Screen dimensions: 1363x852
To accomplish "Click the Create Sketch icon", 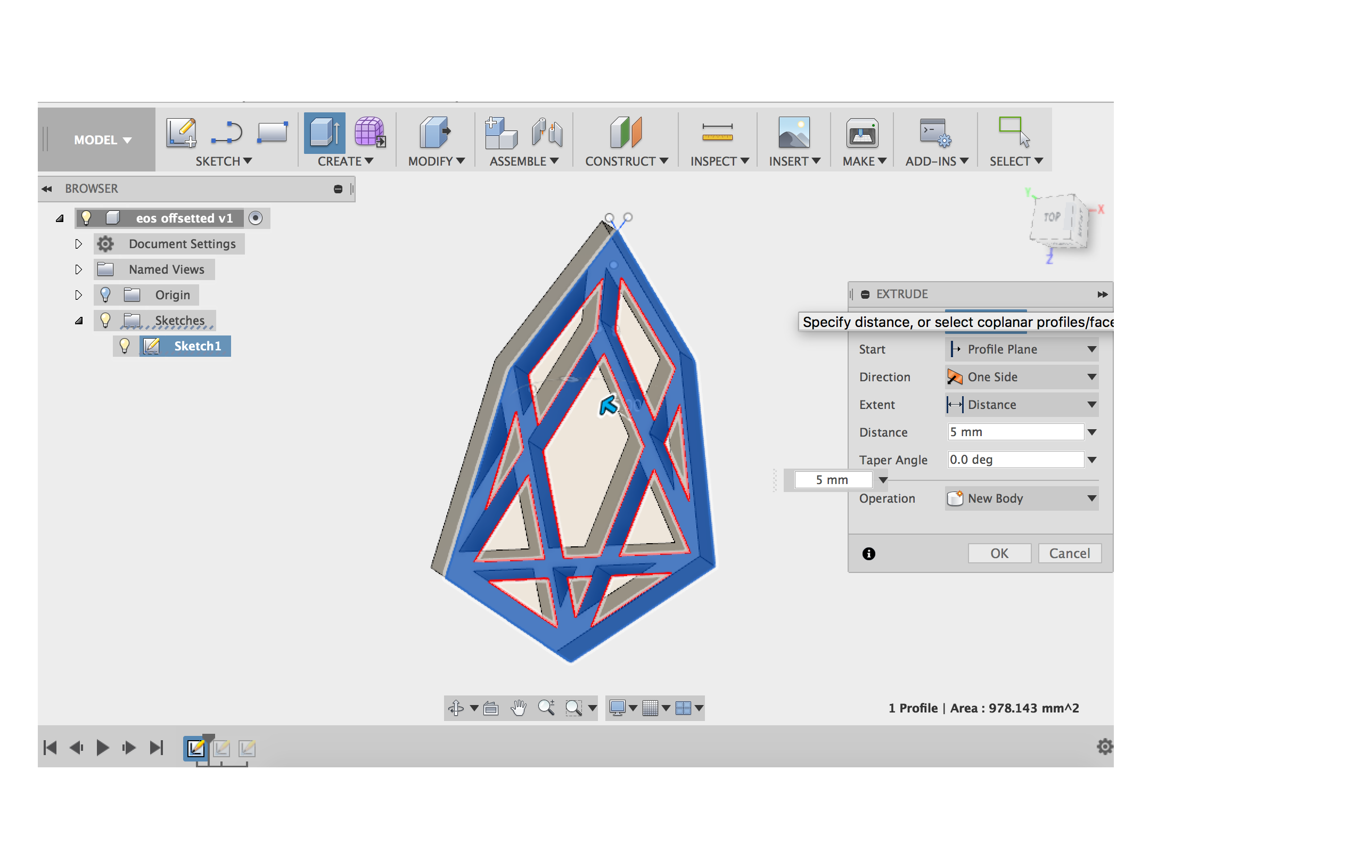I will click(x=181, y=133).
